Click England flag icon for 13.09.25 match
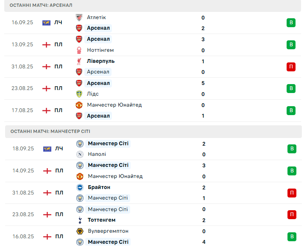Screen dimensions: 304x251 tap(46, 45)
